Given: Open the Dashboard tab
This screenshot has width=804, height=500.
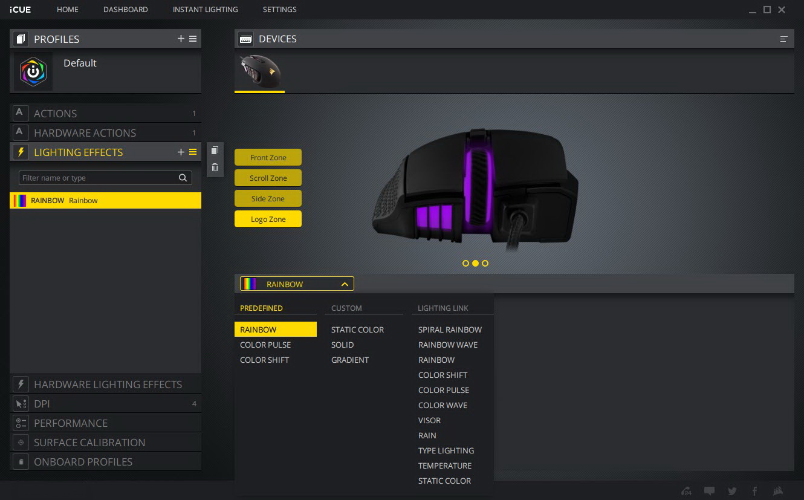Looking at the screenshot, I should click(126, 10).
